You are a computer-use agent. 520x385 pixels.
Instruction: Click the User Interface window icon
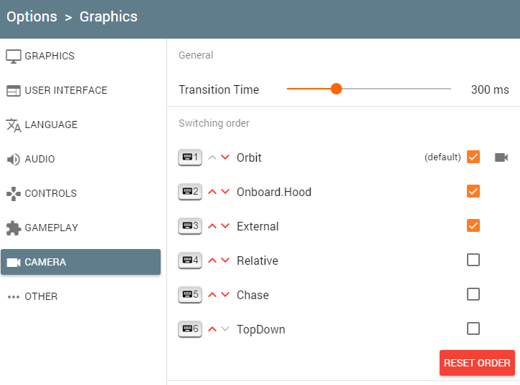tap(13, 91)
